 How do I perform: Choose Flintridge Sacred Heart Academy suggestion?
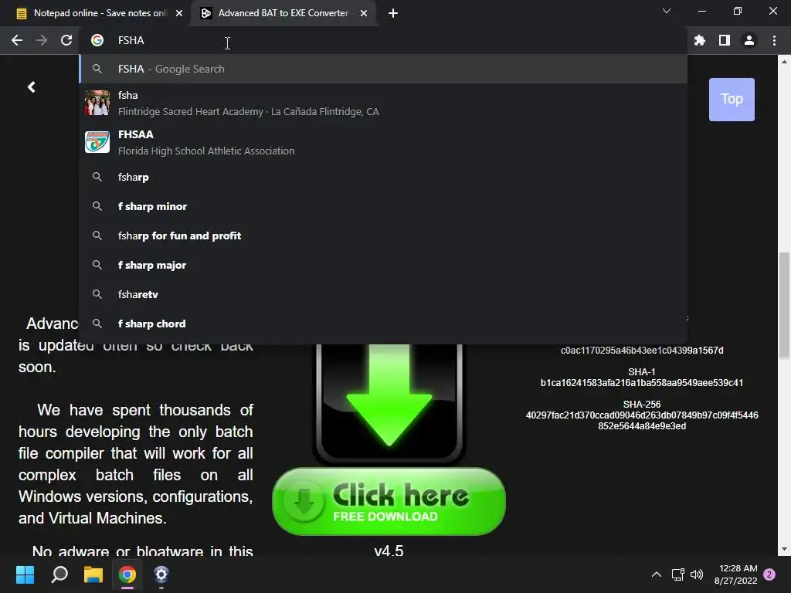(383, 103)
